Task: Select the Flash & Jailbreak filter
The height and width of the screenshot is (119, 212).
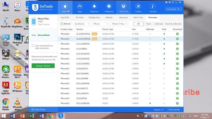Action: click(173, 24)
